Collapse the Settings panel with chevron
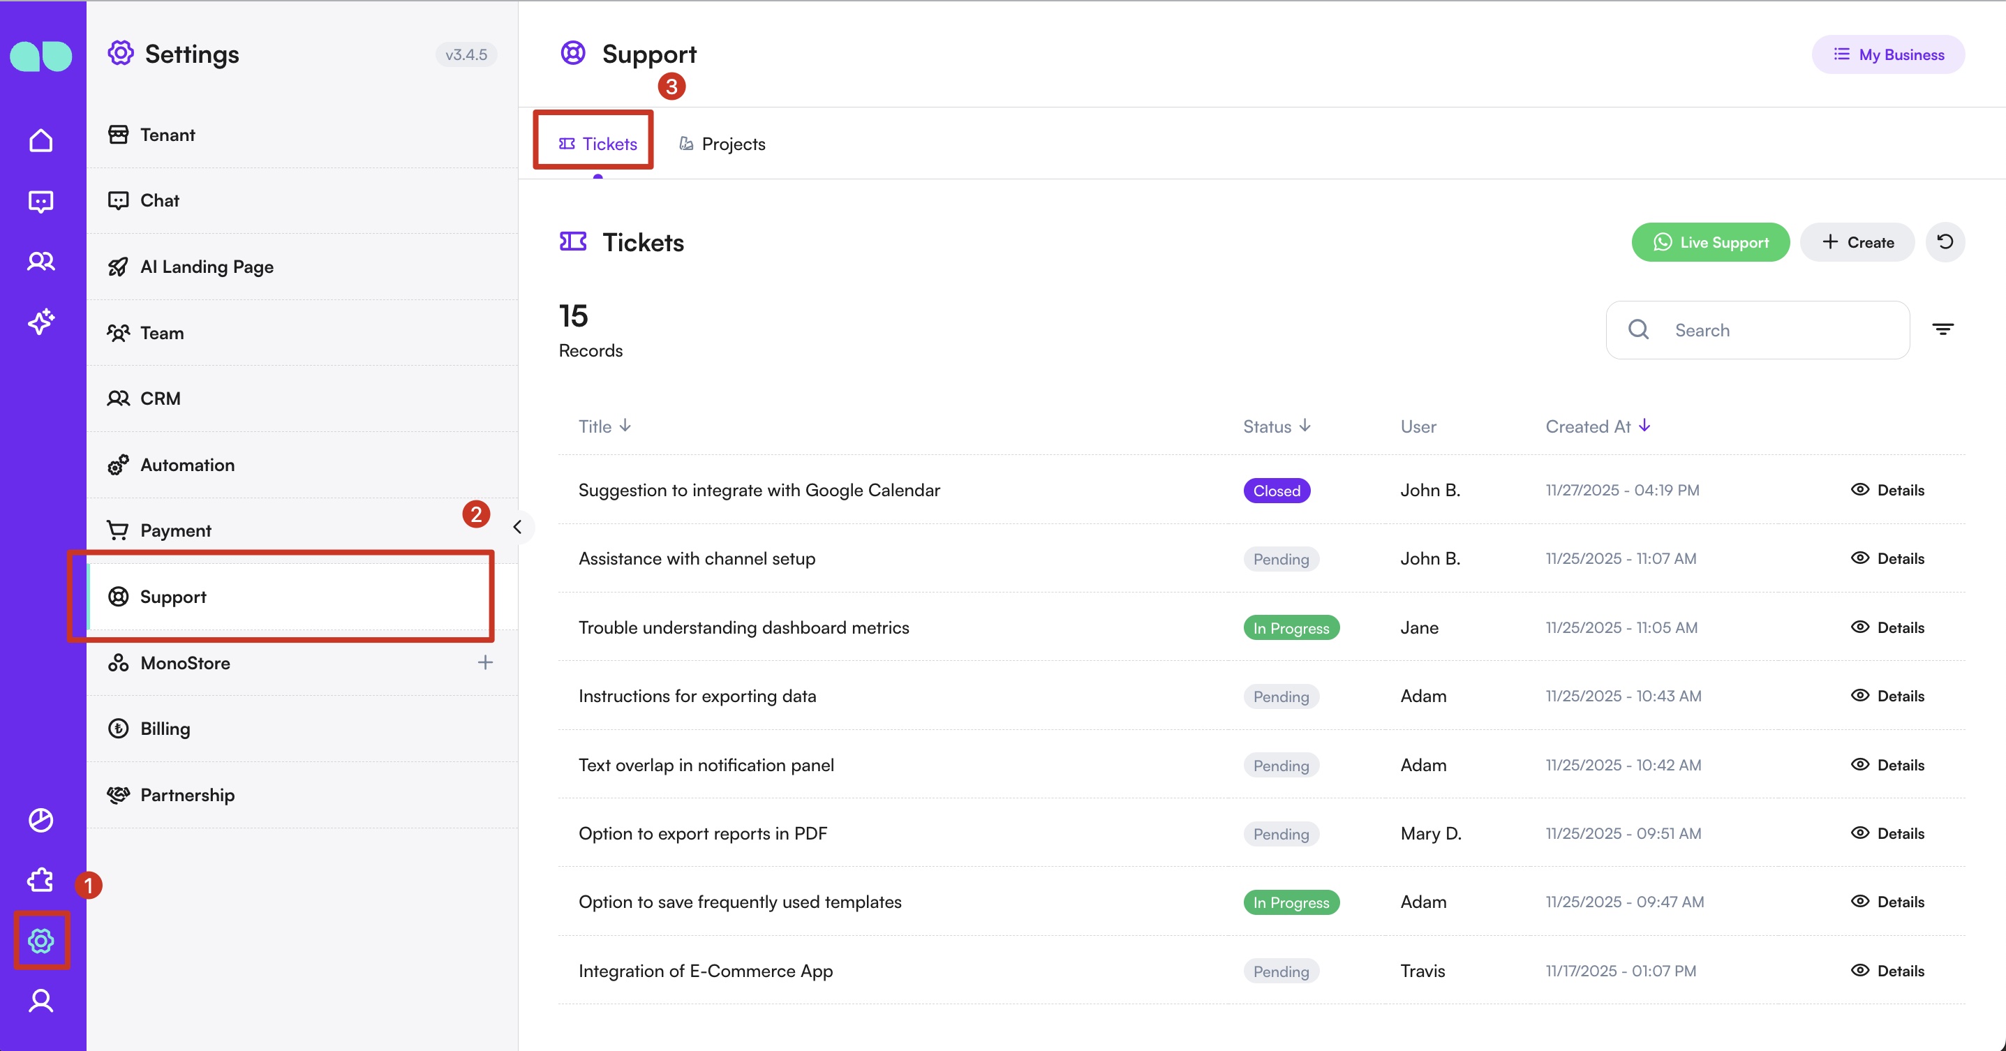The image size is (2006, 1051). point(517,527)
